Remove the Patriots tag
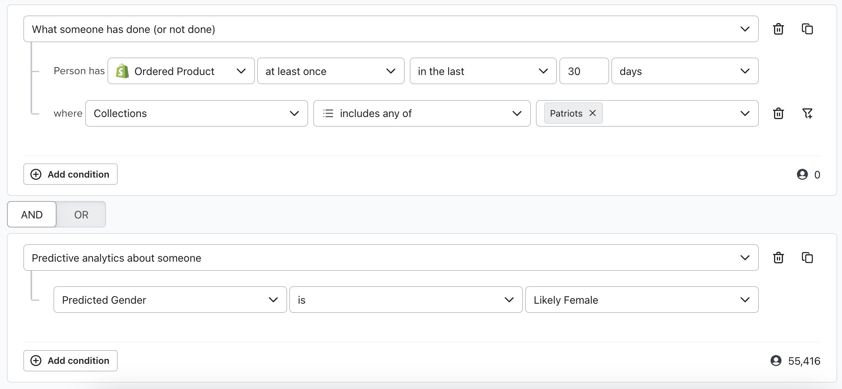Screen dimensions: 842x389 tap(593, 113)
